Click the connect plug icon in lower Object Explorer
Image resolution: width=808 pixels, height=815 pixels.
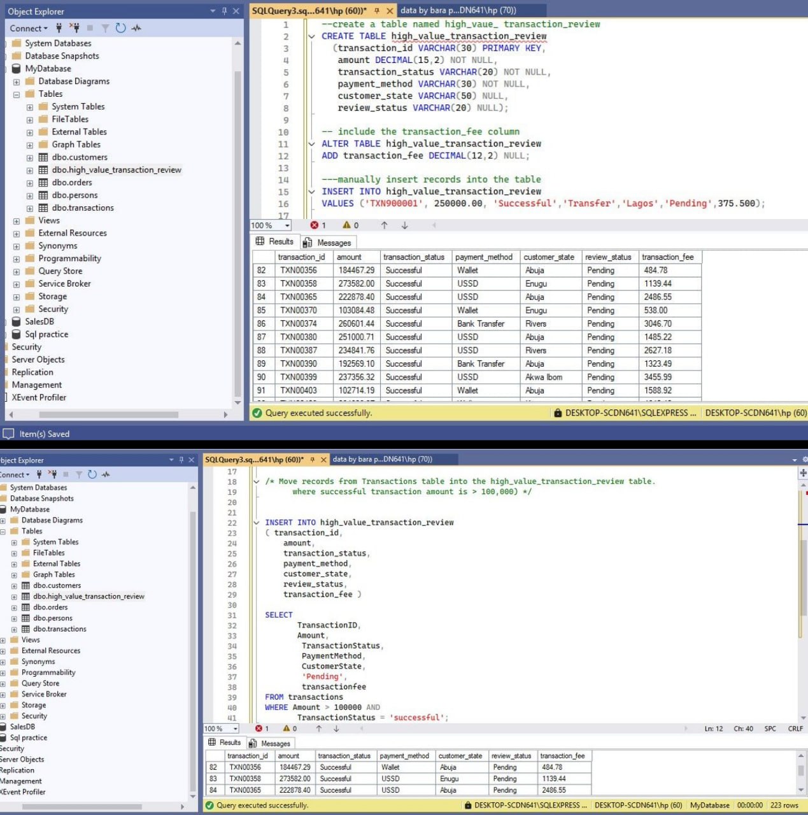point(39,474)
